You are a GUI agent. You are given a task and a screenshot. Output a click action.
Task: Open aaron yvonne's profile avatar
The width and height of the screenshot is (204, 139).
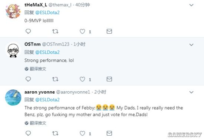point(13,97)
